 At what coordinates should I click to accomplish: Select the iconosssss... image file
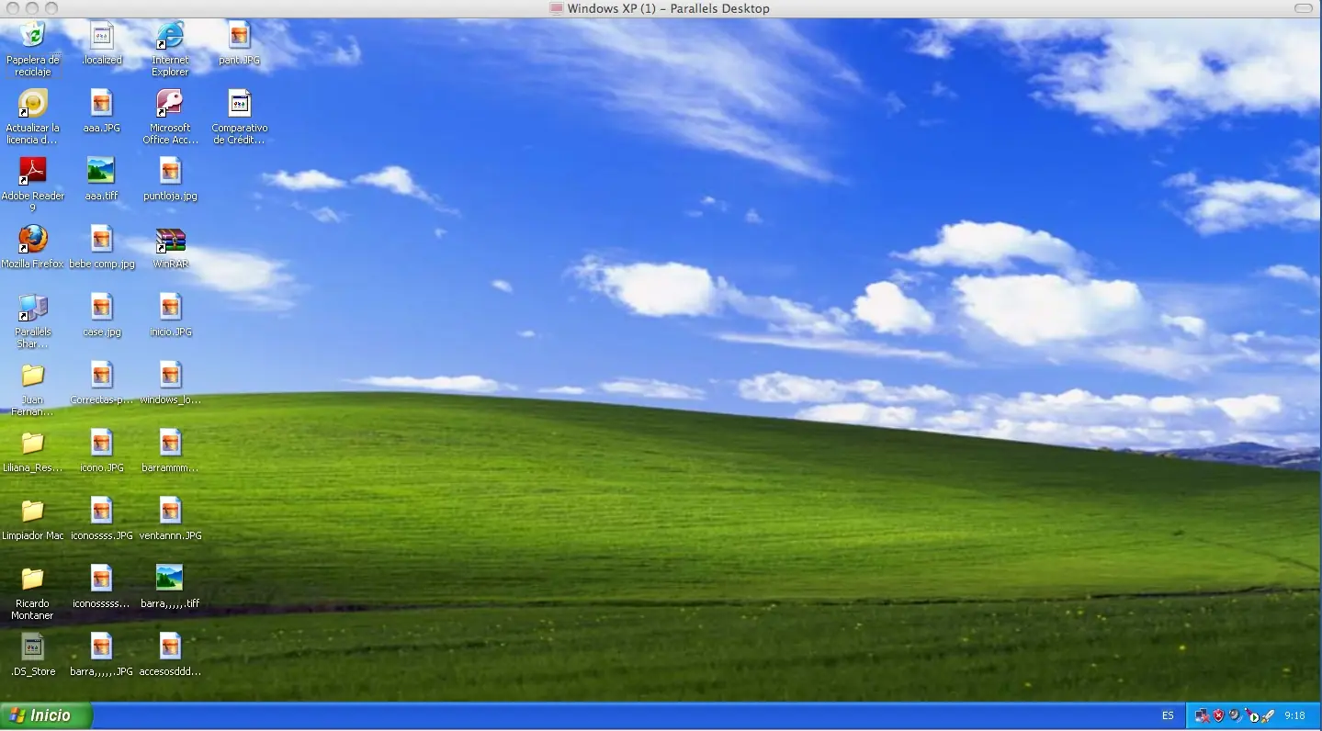point(101,579)
